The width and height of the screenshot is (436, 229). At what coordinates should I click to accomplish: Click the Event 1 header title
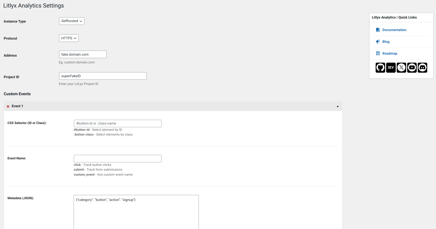[17, 106]
